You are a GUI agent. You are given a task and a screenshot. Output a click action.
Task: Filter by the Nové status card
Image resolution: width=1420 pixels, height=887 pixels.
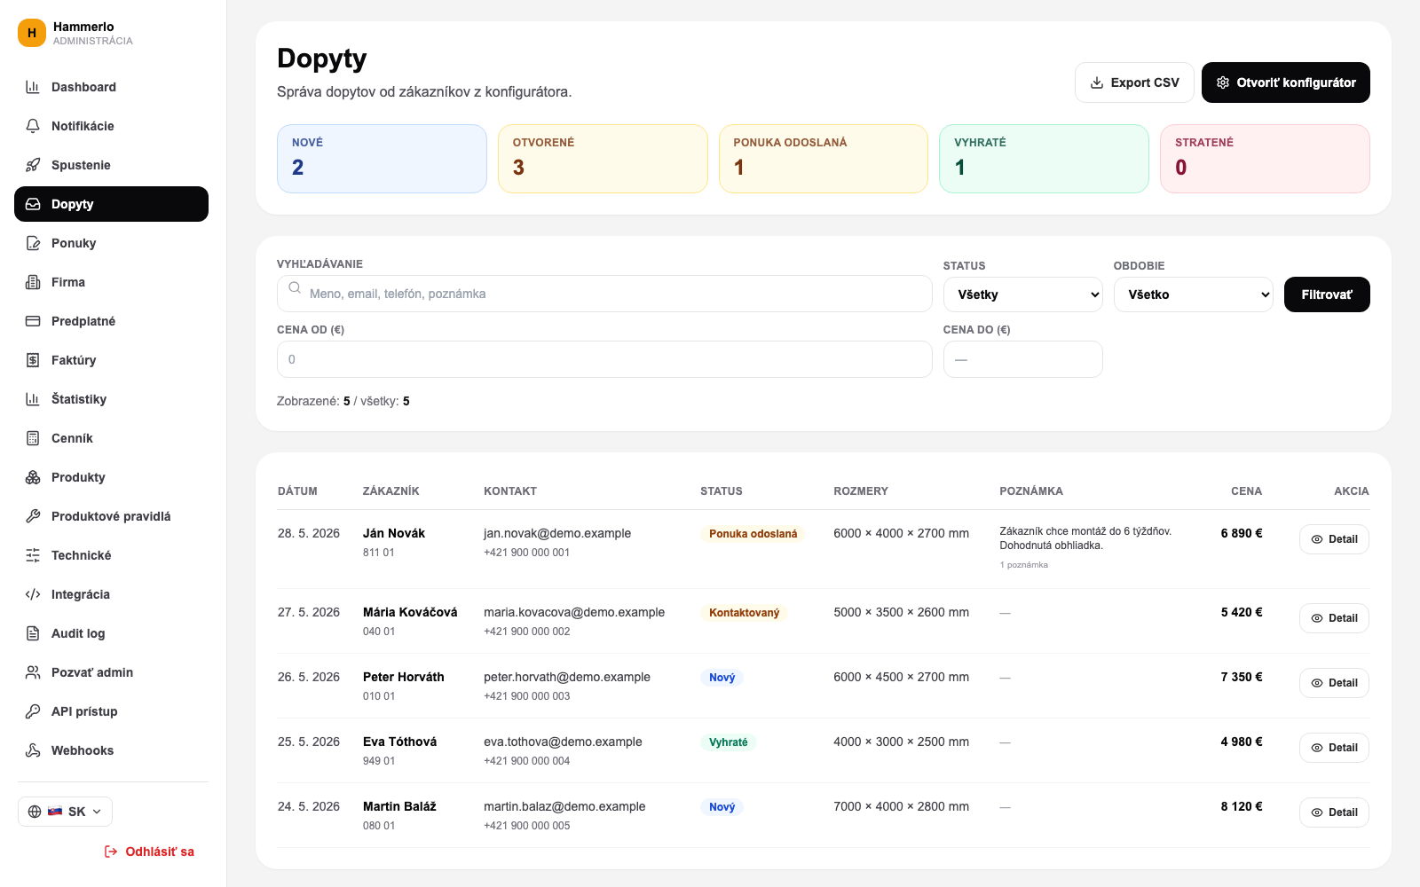pyautogui.click(x=382, y=159)
